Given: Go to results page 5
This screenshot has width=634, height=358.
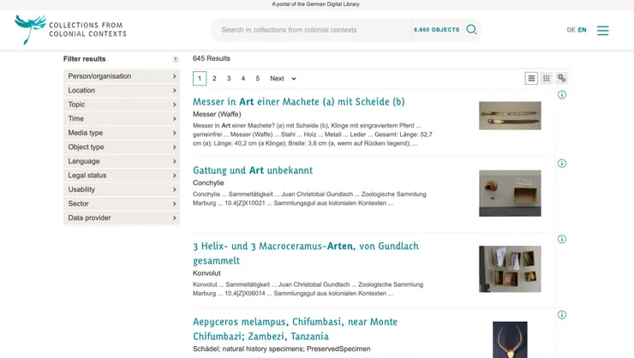Looking at the screenshot, I should (258, 79).
